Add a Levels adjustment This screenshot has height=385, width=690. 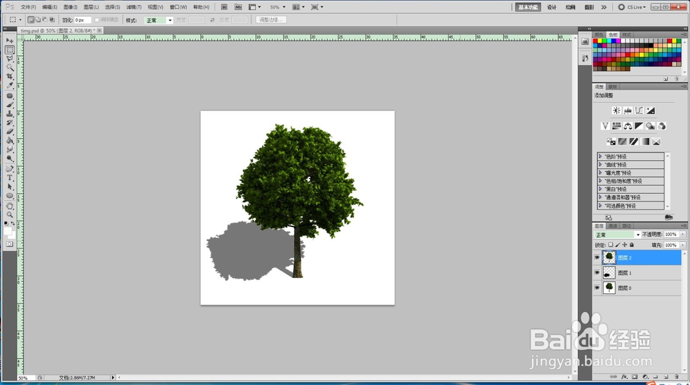[x=627, y=110]
